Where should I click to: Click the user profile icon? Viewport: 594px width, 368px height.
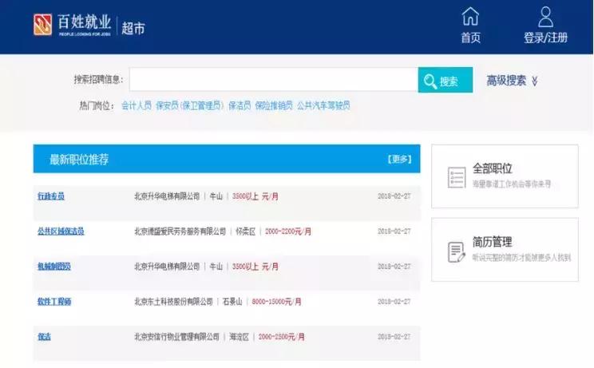pos(545,17)
